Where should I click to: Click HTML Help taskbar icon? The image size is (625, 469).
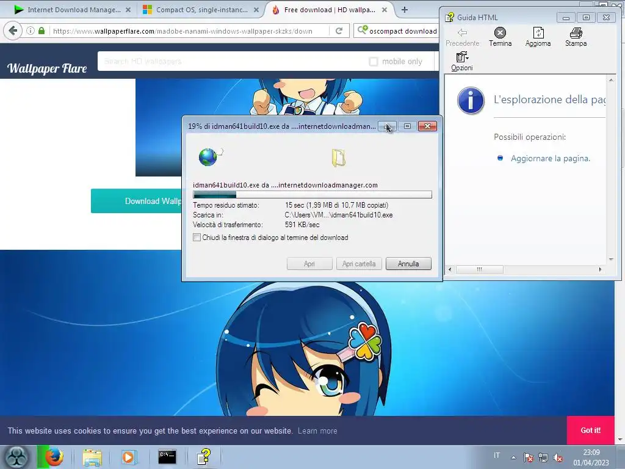point(204,457)
